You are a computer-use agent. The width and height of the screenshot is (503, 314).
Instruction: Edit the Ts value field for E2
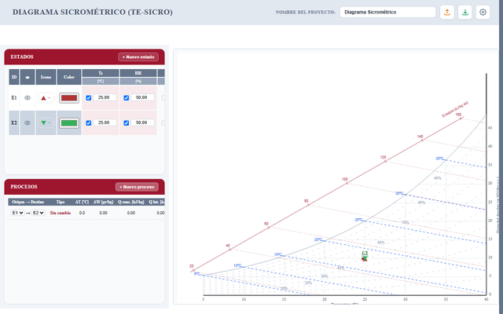(105, 122)
